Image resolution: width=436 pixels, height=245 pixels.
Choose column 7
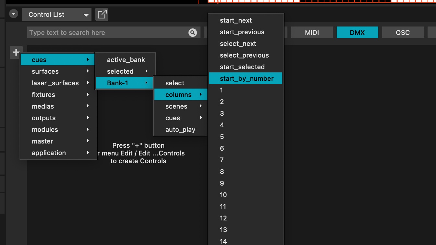tap(246, 160)
